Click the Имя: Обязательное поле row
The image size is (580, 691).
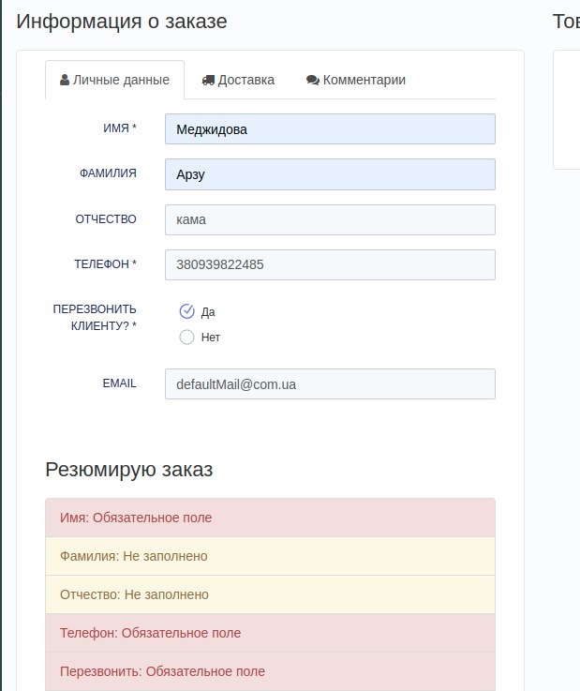pyautogui.click(x=271, y=518)
